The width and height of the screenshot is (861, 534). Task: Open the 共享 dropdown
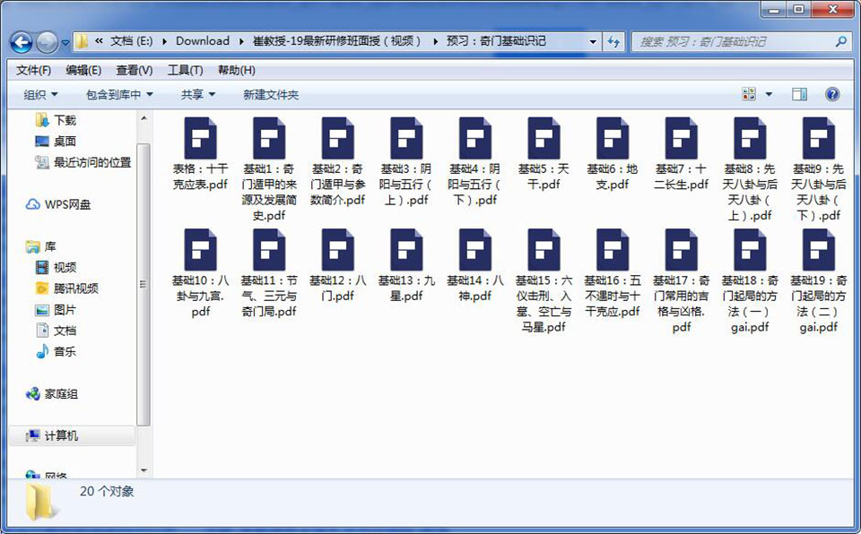tap(197, 94)
